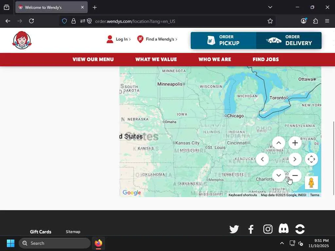Open map Terms link

pos(315,195)
